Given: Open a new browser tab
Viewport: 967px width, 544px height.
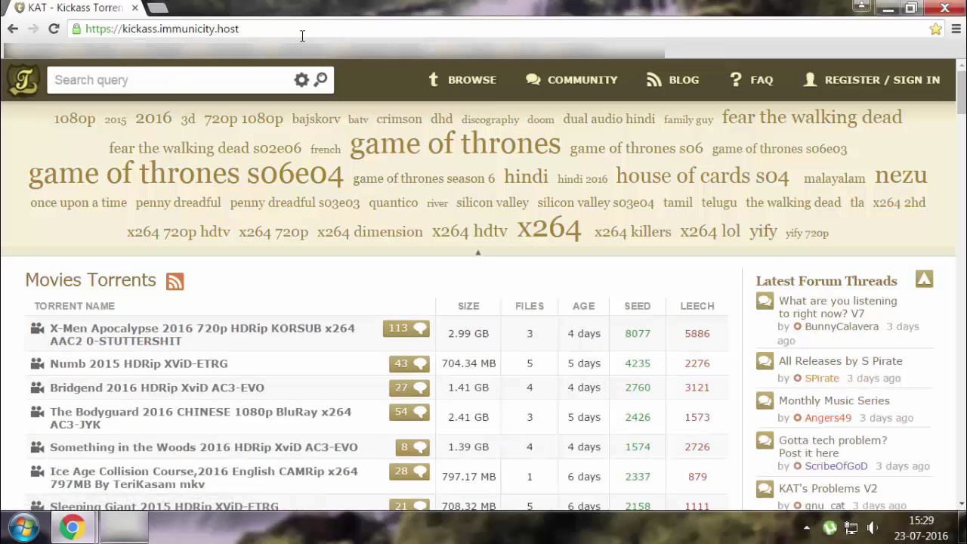Looking at the screenshot, I should (x=157, y=8).
